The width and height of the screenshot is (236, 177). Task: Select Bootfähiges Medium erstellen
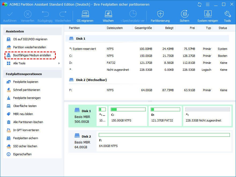(x=30, y=56)
